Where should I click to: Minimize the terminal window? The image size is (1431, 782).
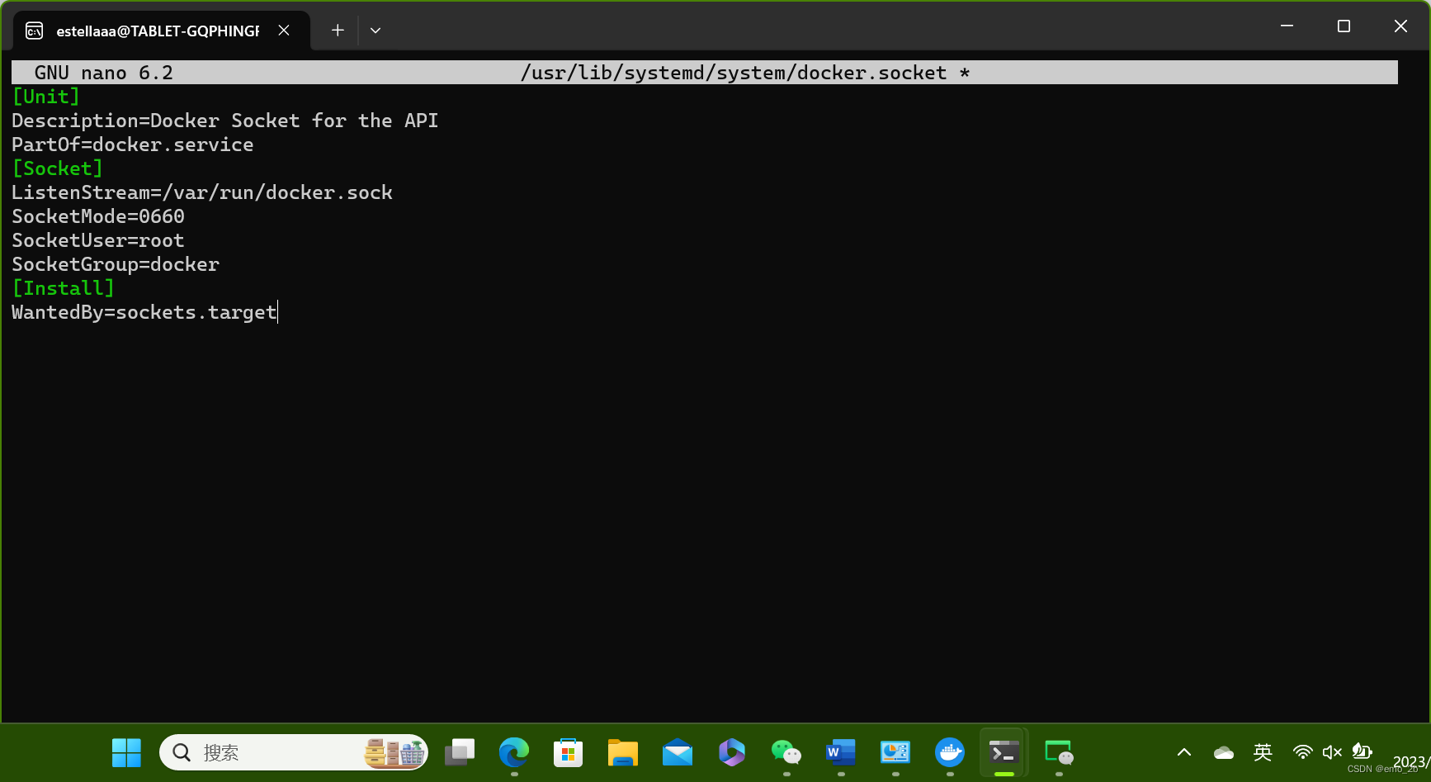tap(1287, 26)
